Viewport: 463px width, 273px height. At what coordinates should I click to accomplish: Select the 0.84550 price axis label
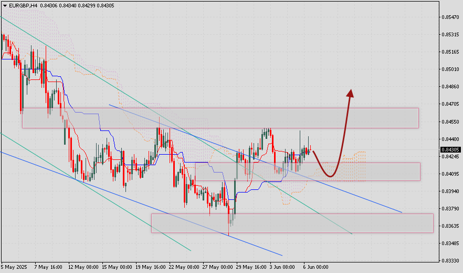(450, 122)
